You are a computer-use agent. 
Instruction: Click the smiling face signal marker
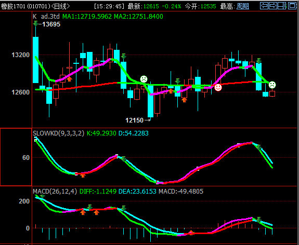218,87
